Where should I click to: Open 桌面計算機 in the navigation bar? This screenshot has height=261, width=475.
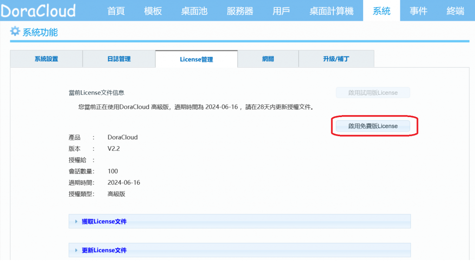tap(331, 11)
